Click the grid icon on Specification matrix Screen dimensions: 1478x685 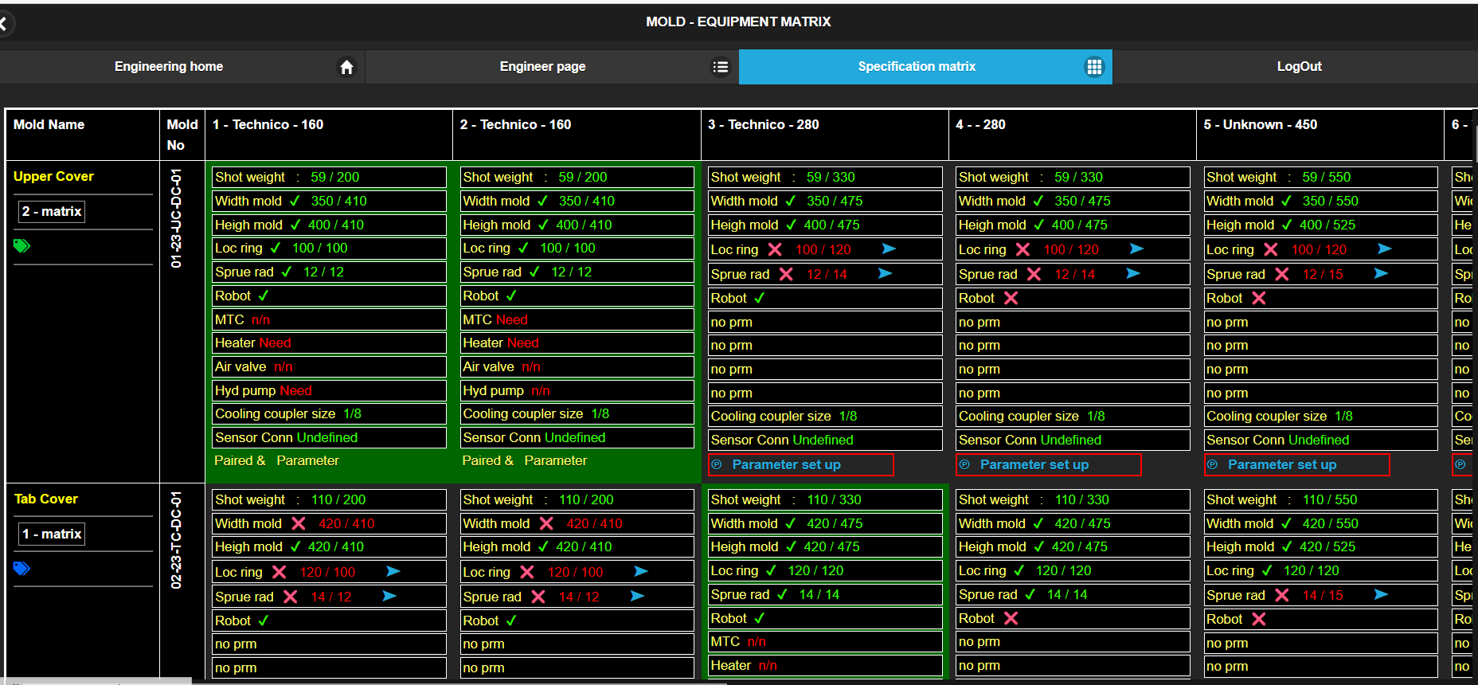tap(1095, 67)
